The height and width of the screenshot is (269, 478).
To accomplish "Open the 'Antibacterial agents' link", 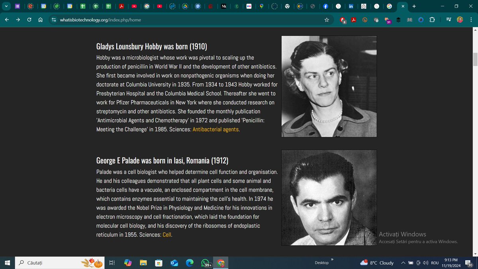I will click(x=215, y=129).
